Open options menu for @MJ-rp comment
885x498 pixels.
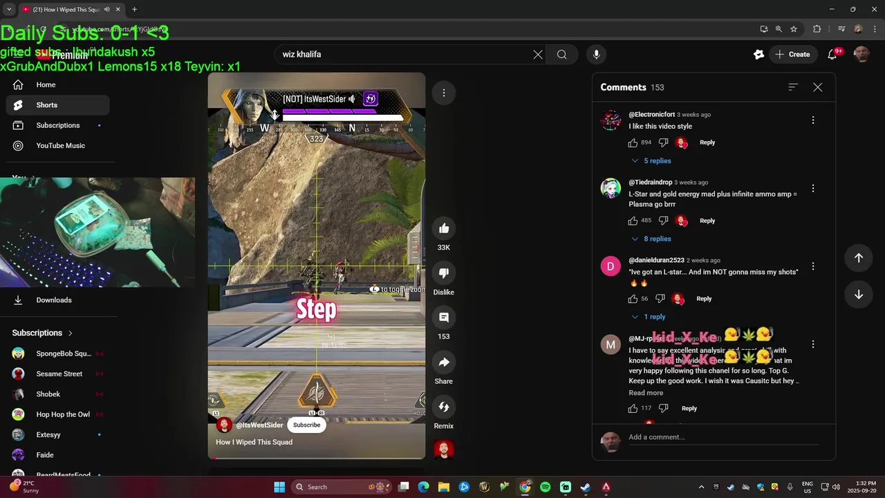[x=813, y=344]
